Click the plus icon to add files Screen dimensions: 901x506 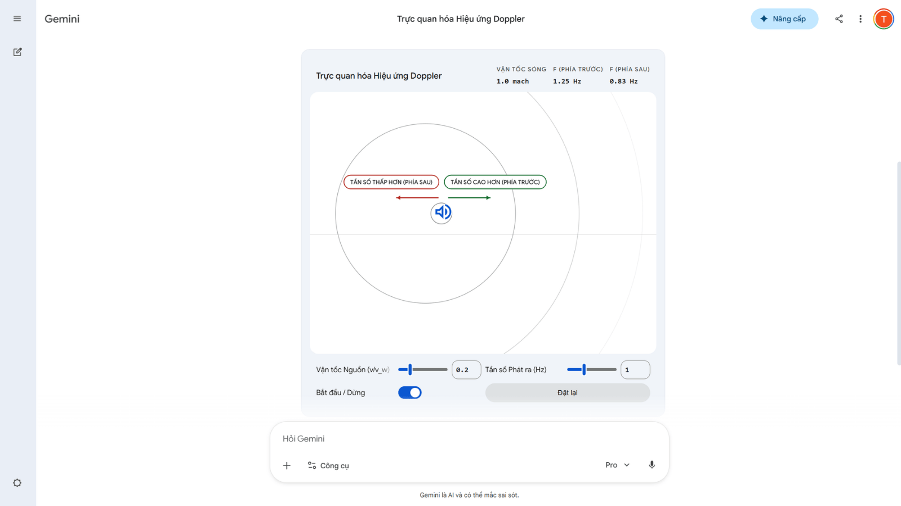287,466
